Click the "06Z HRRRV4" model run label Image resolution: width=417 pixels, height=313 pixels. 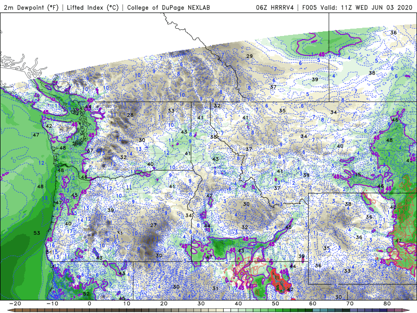click(275, 7)
